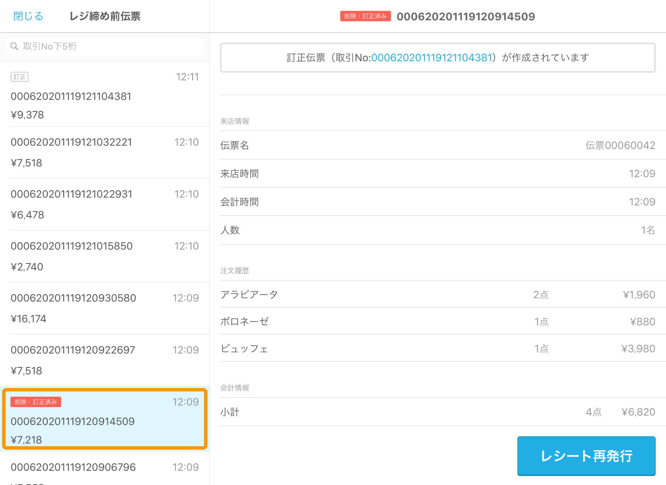Click the 伝票名 row showing 伝票00060042
The width and height of the screenshot is (666, 485).
pyautogui.click(x=437, y=145)
